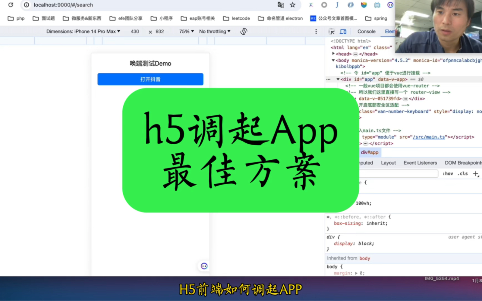Select the div#app breadcrumb
Image resolution: width=482 pixels, height=301 pixels.
(x=370, y=152)
